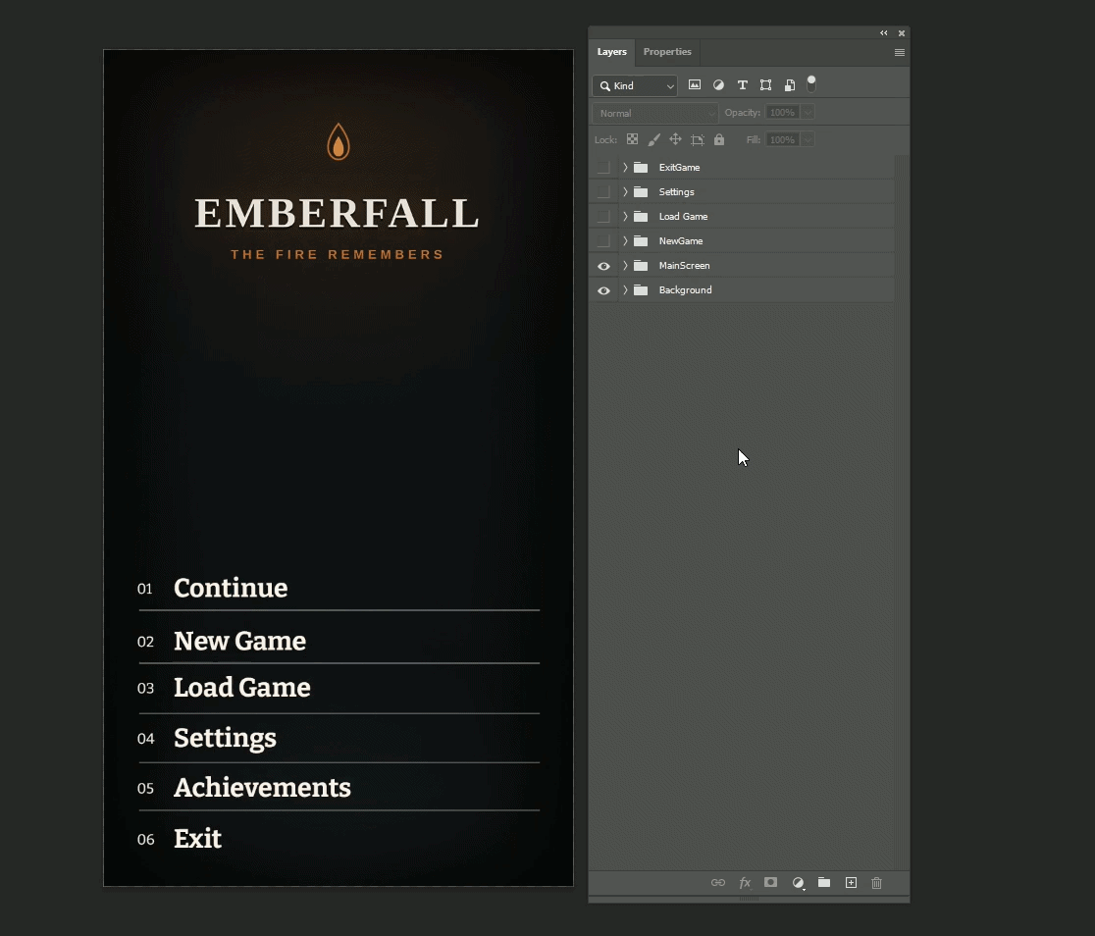Screen dimensions: 1095x936
Task: Collapse panel with double-arrow icon
Action: coord(883,32)
